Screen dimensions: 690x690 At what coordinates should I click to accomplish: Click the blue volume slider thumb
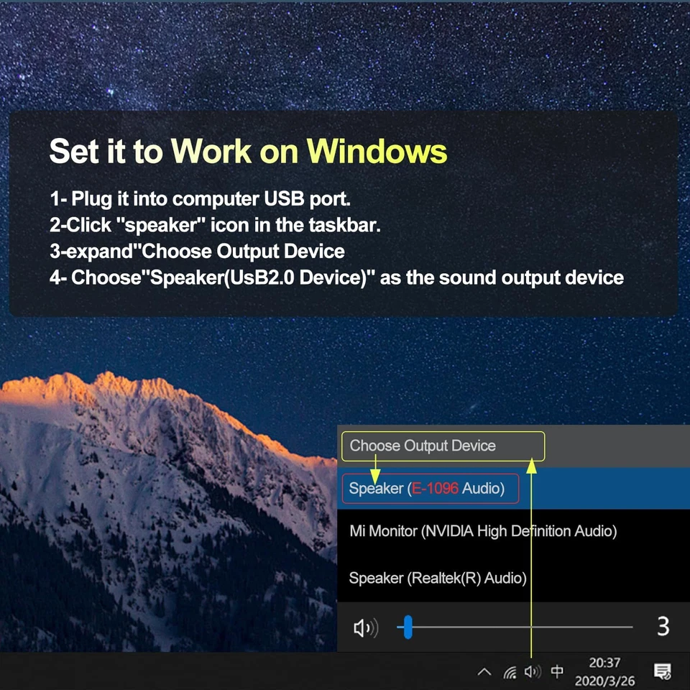point(408,627)
